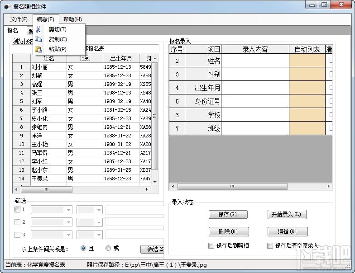Open first field dropdown of filter 1
The height and width of the screenshot is (273, 355).
(x=68, y=210)
